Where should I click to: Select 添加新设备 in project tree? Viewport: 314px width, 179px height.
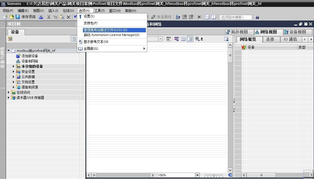point(30,56)
